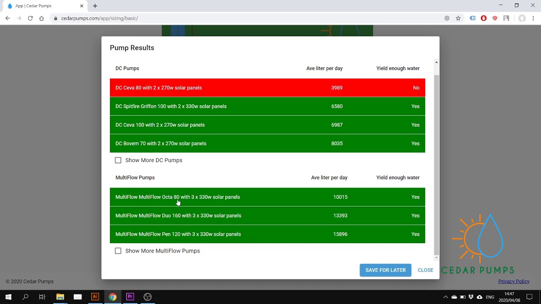Open the Mail app from the taskbar

coord(77,297)
